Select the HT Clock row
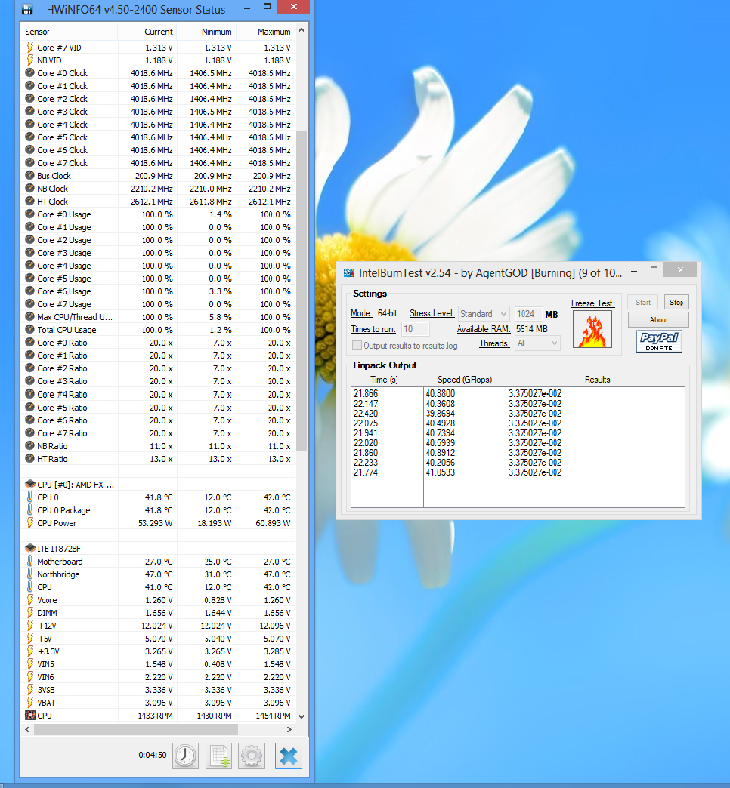This screenshot has width=730, height=788. click(x=158, y=201)
